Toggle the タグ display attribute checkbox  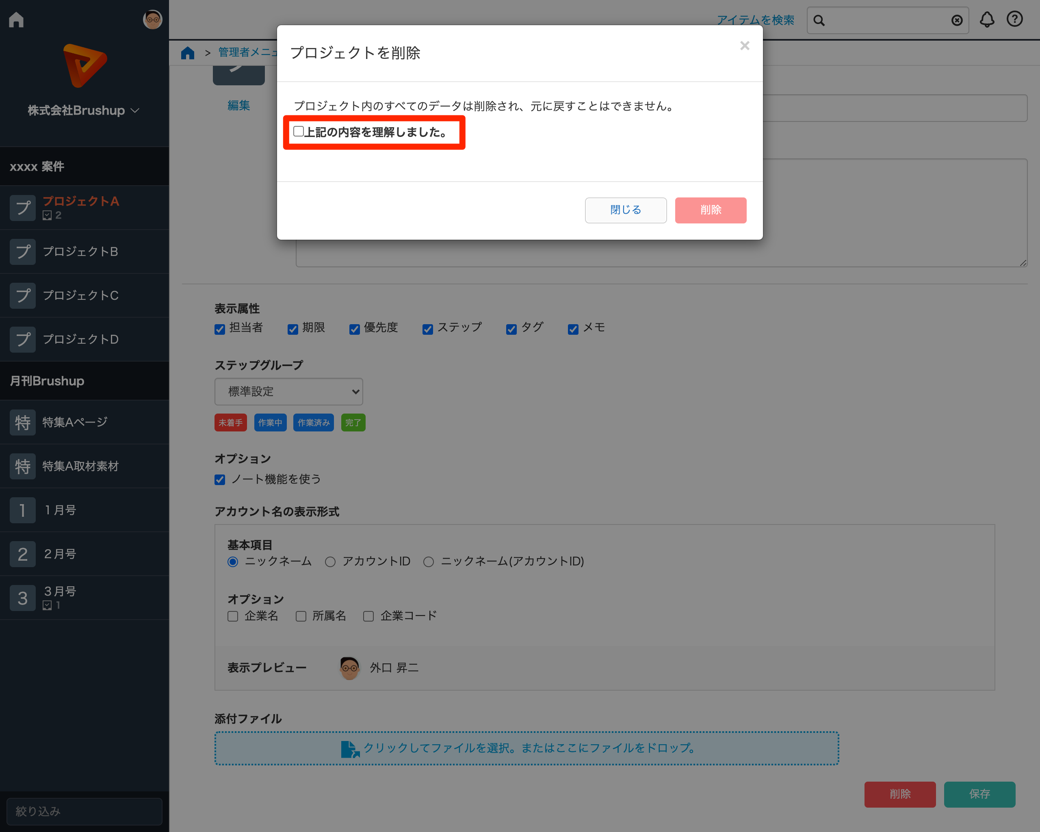511,329
